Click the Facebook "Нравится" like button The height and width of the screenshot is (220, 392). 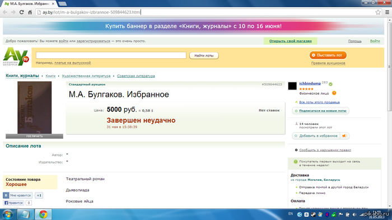[14, 203]
